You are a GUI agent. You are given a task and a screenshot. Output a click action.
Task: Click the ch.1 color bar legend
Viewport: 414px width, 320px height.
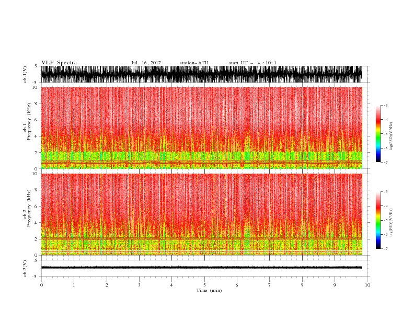[x=378, y=134]
